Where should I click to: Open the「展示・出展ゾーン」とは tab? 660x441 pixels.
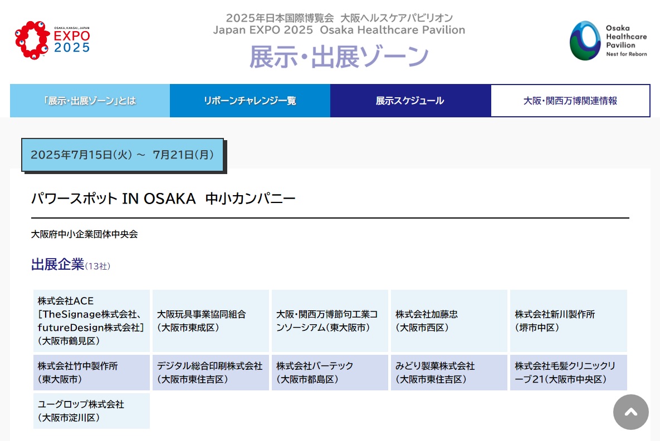coord(90,101)
